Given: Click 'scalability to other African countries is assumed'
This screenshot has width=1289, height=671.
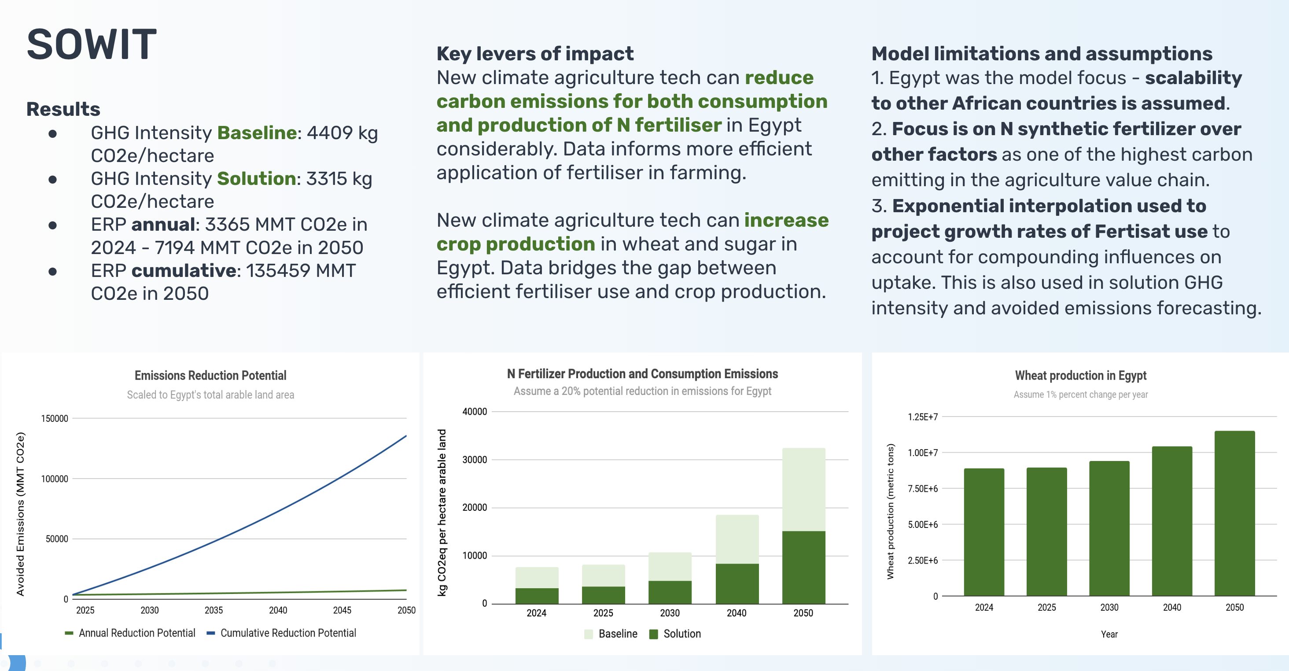Looking at the screenshot, I should (x=1056, y=91).
